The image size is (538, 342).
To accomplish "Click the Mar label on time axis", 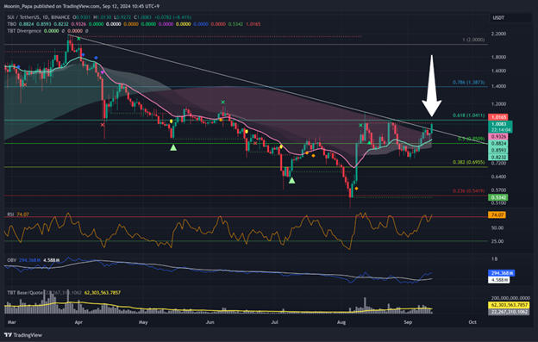I will 12,322.
